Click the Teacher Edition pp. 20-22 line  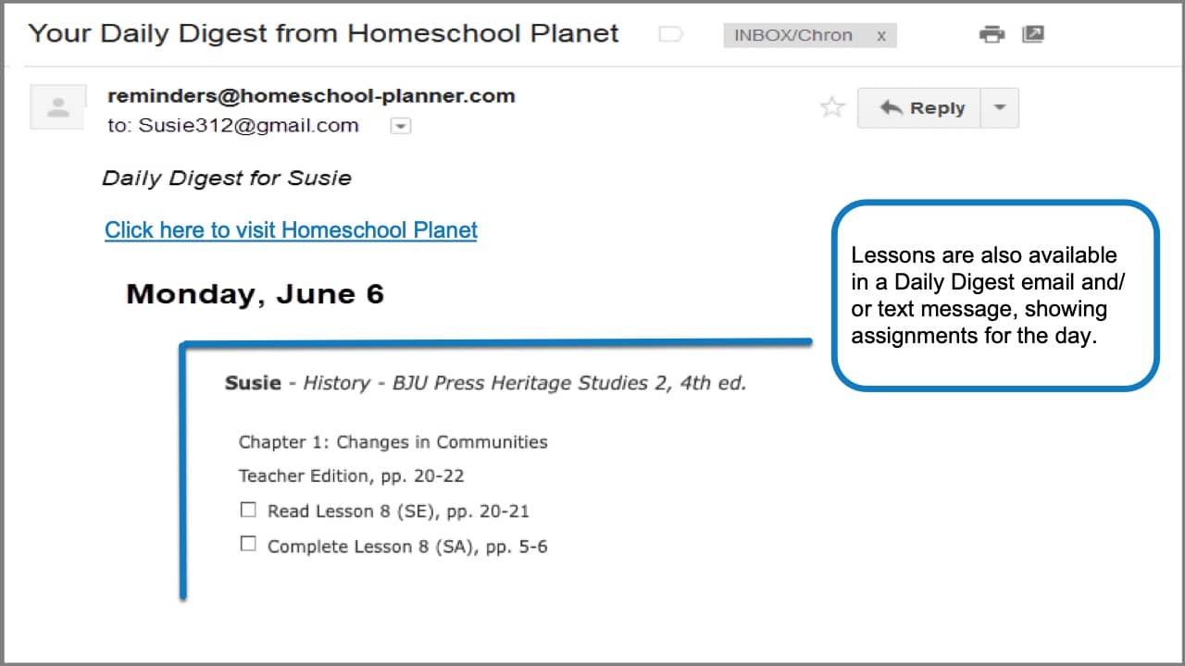point(351,476)
